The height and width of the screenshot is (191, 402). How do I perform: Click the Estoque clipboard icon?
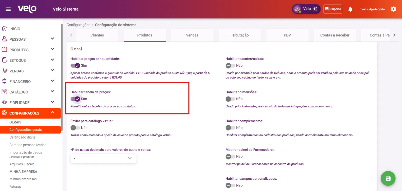(4, 60)
